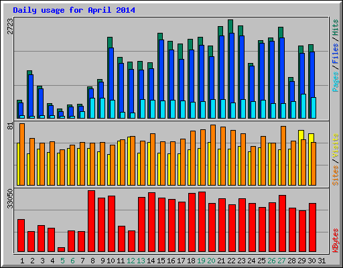
Task: Click the 'Daily usage for April 2014' title
Action: point(74,10)
